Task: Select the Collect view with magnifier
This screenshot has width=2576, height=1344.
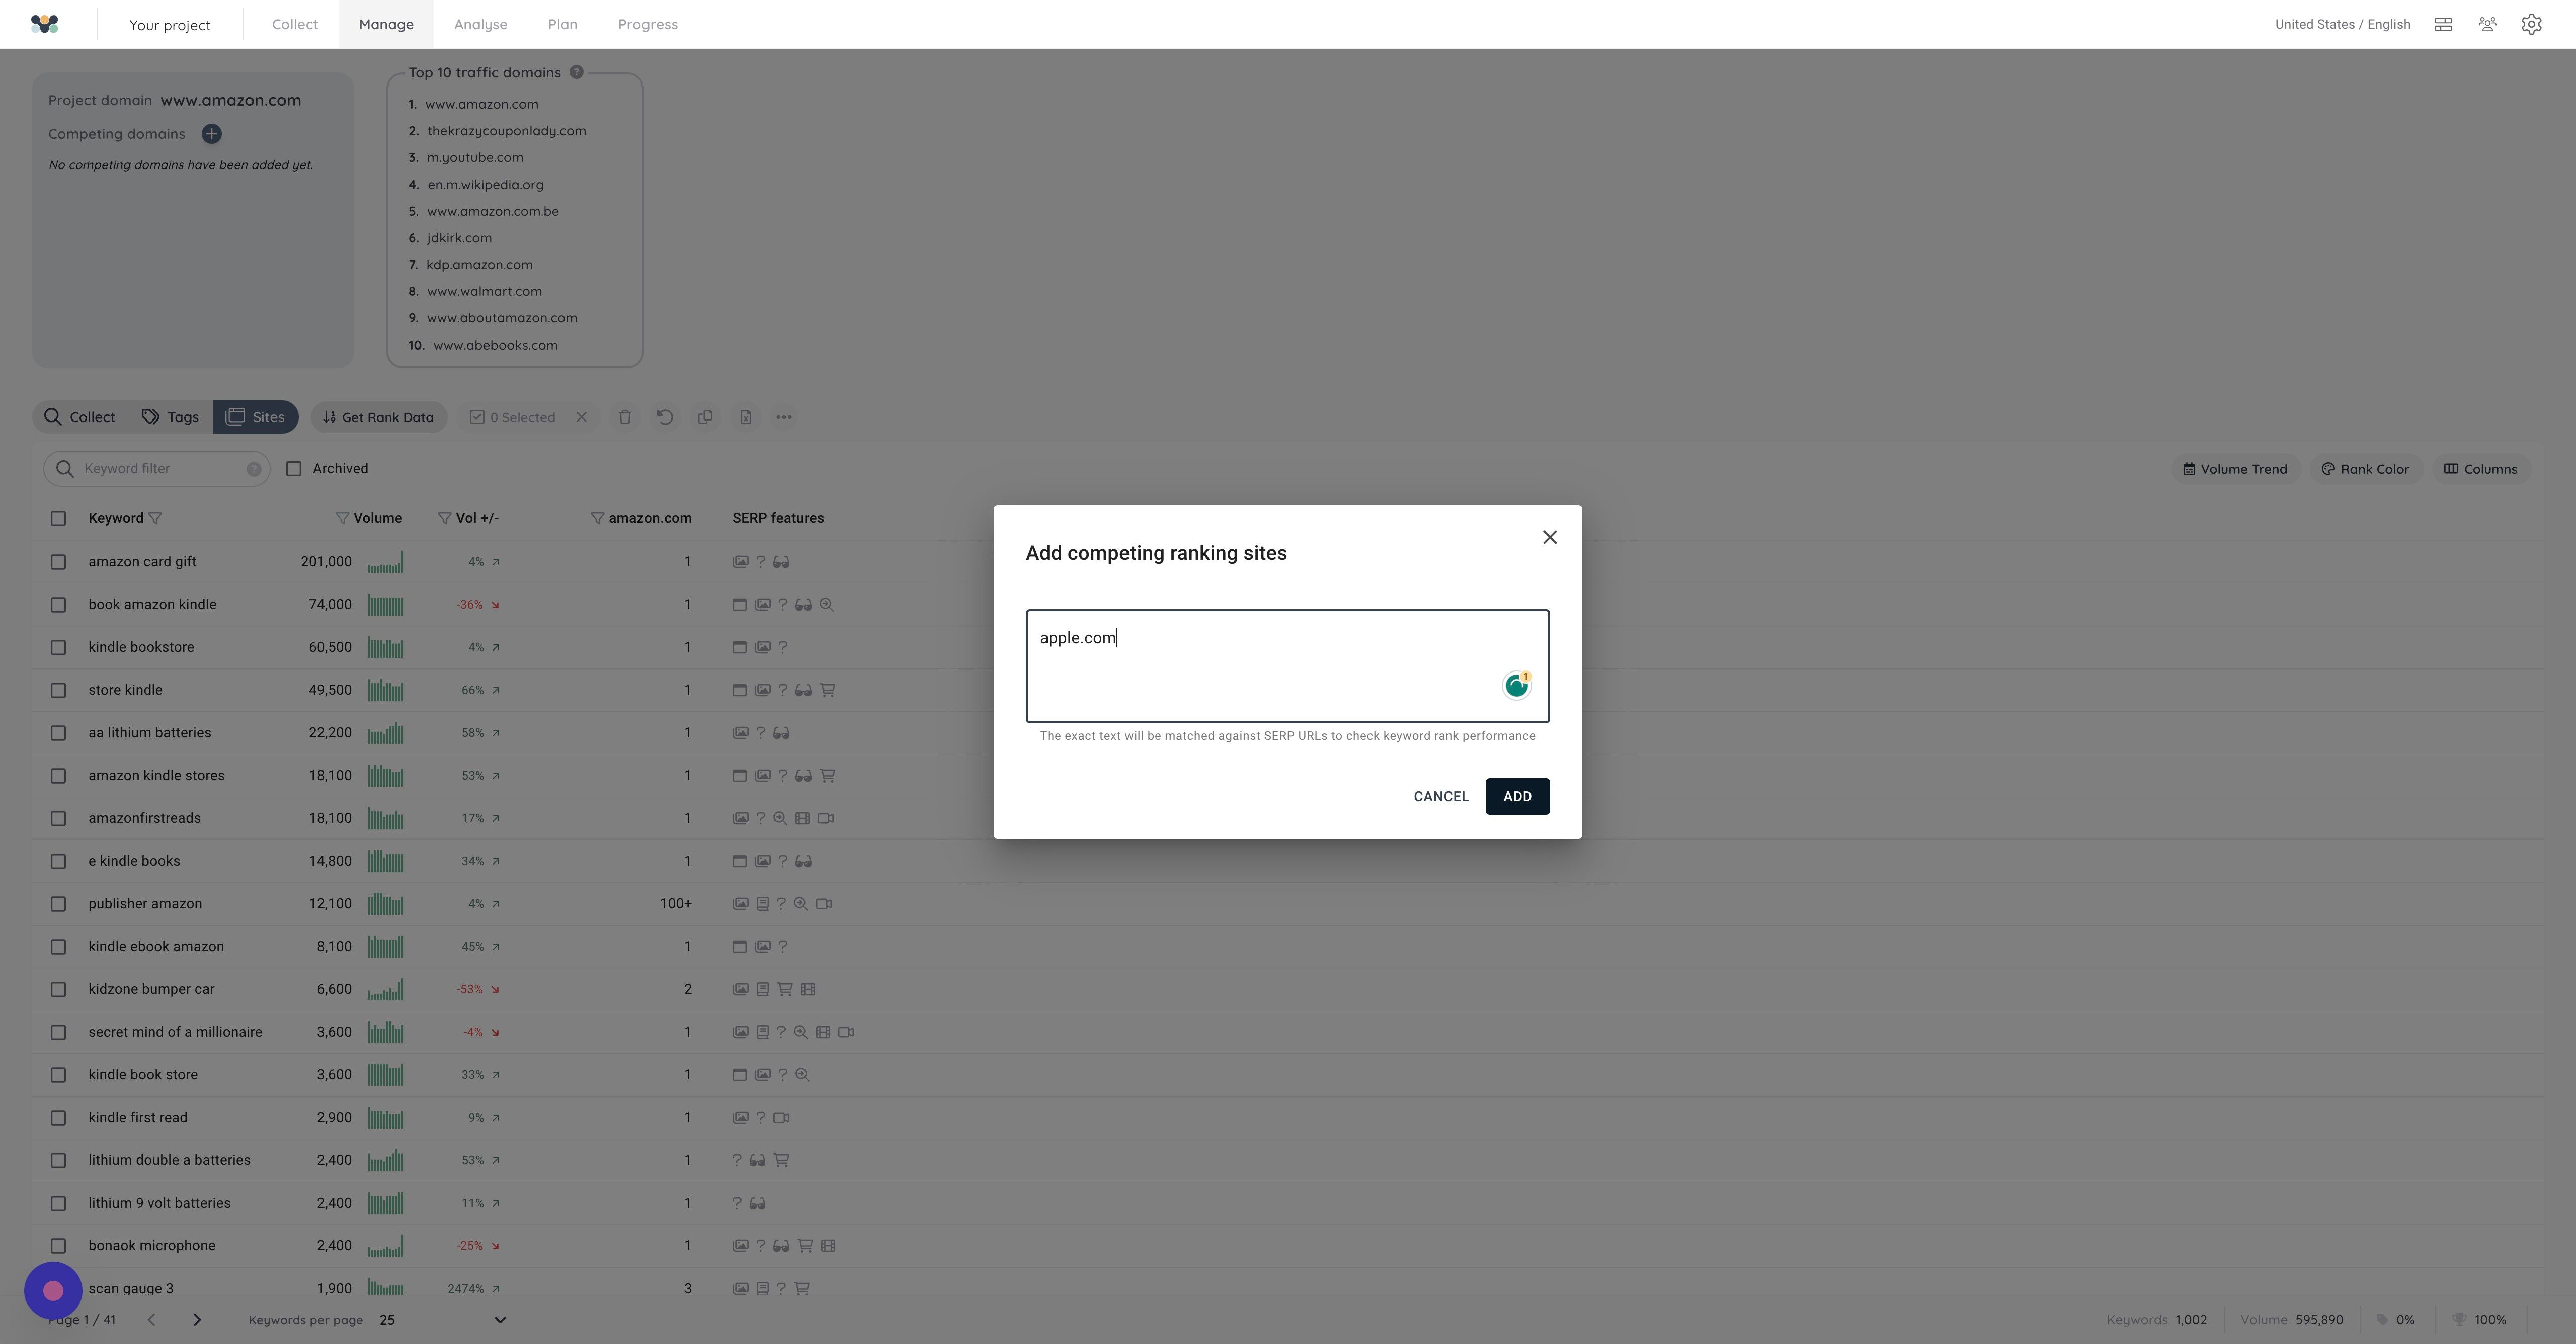Action: (80, 417)
